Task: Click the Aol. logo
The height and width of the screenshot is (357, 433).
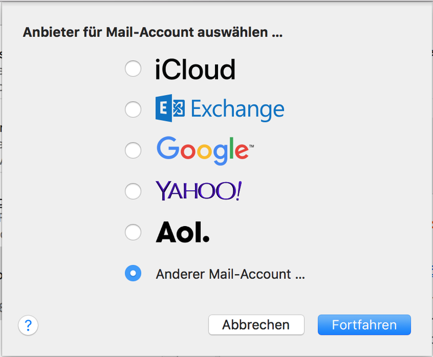Action: (x=181, y=232)
